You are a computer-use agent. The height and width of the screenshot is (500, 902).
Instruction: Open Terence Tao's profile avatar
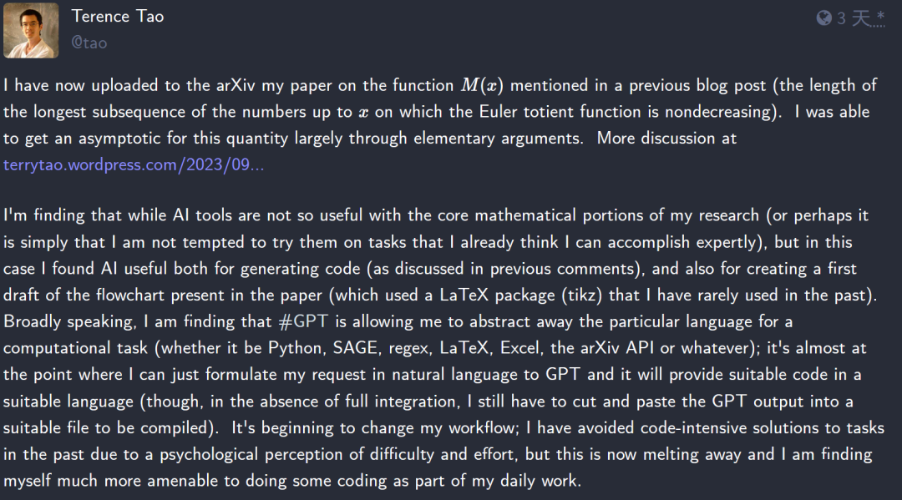[31, 30]
